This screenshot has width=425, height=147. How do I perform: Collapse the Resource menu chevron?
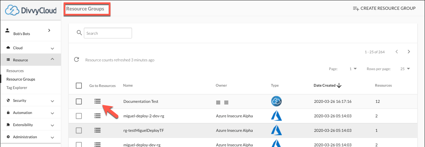pyautogui.click(x=52, y=59)
